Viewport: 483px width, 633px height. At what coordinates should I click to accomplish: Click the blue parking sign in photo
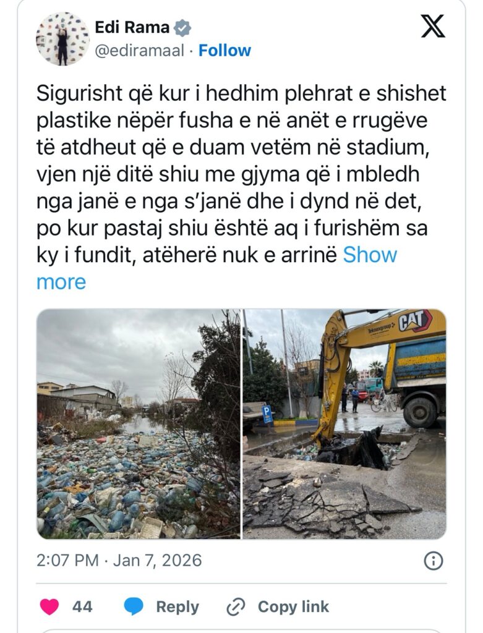click(x=267, y=413)
